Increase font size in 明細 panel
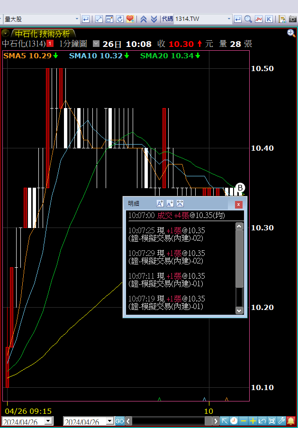 (160, 204)
